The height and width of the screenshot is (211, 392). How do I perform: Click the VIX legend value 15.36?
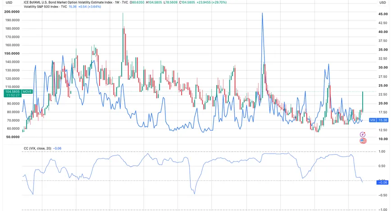coord(73,6)
